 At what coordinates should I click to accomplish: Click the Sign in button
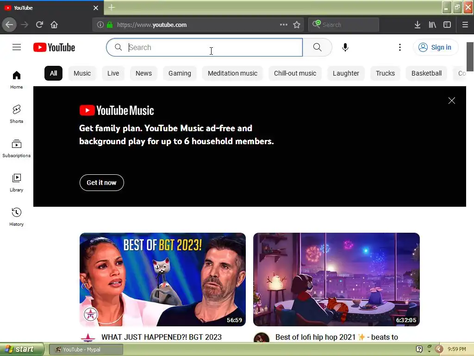(436, 47)
